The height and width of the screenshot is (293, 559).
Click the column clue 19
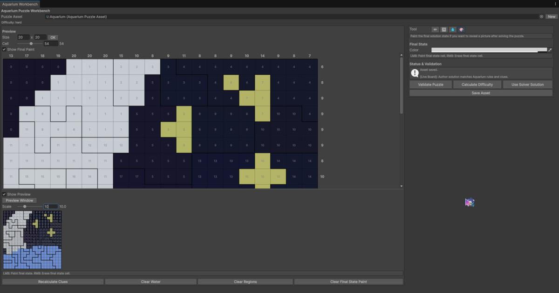point(58,56)
